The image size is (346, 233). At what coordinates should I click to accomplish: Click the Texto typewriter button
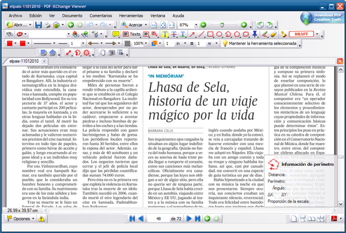point(132,34)
